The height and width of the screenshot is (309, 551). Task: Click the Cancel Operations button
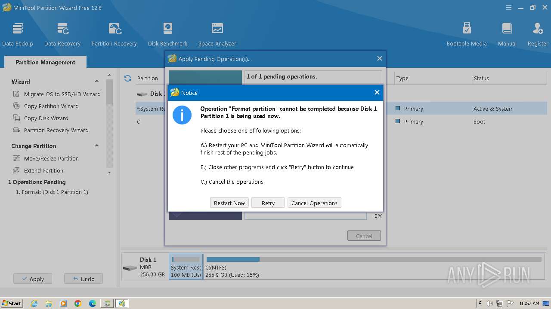pyautogui.click(x=314, y=203)
